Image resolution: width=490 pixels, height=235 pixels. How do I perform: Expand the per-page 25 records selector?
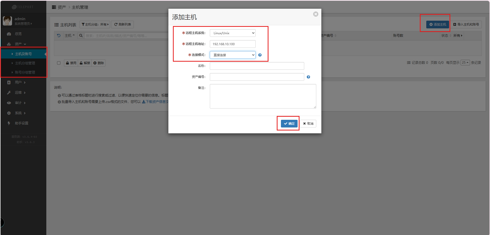click(465, 63)
